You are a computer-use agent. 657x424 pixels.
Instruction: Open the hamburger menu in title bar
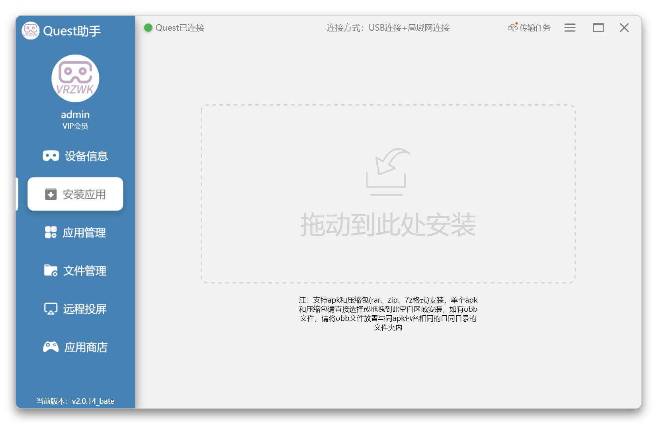570,27
